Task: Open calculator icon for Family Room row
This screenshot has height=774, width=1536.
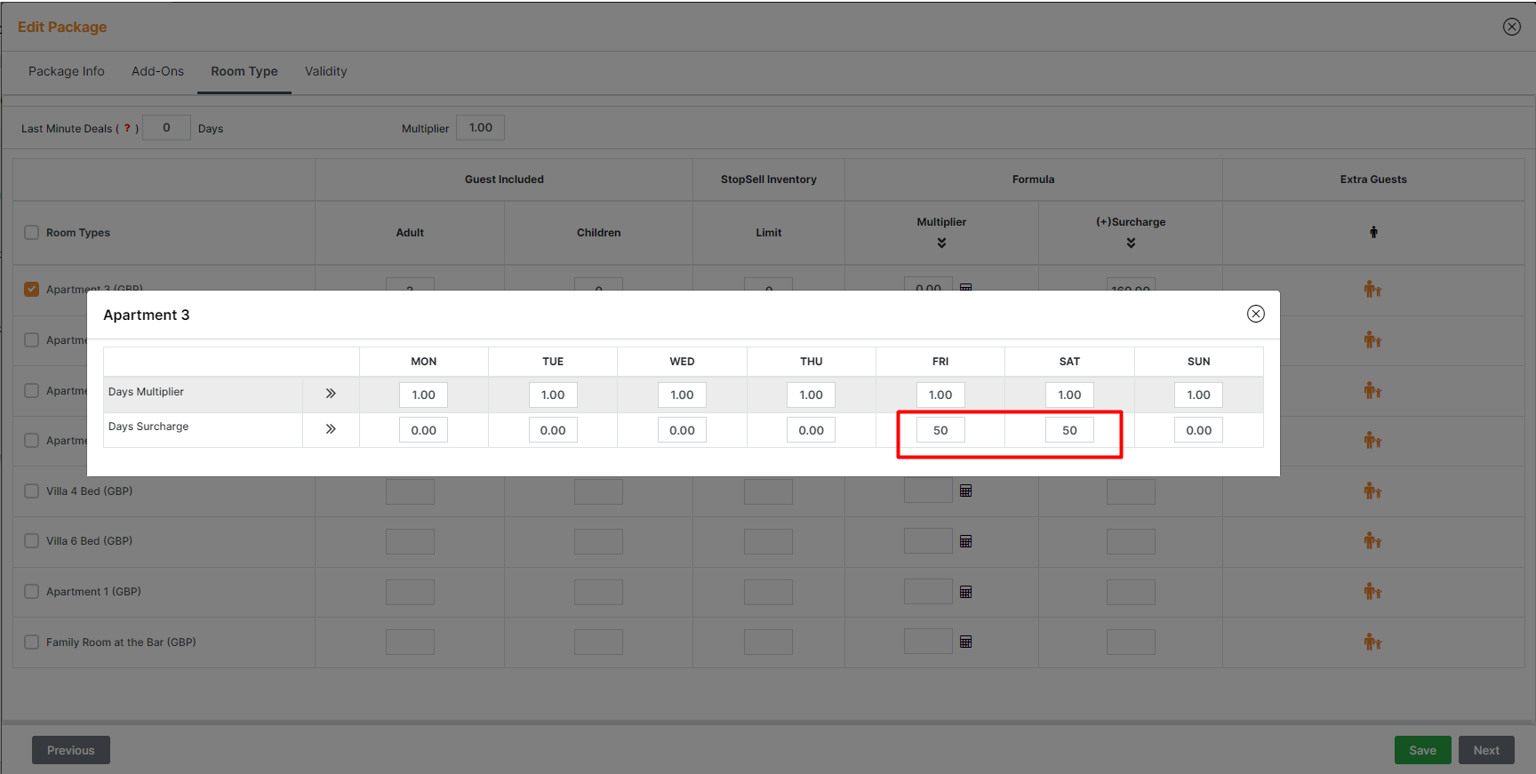Action: [x=965, y=642]
